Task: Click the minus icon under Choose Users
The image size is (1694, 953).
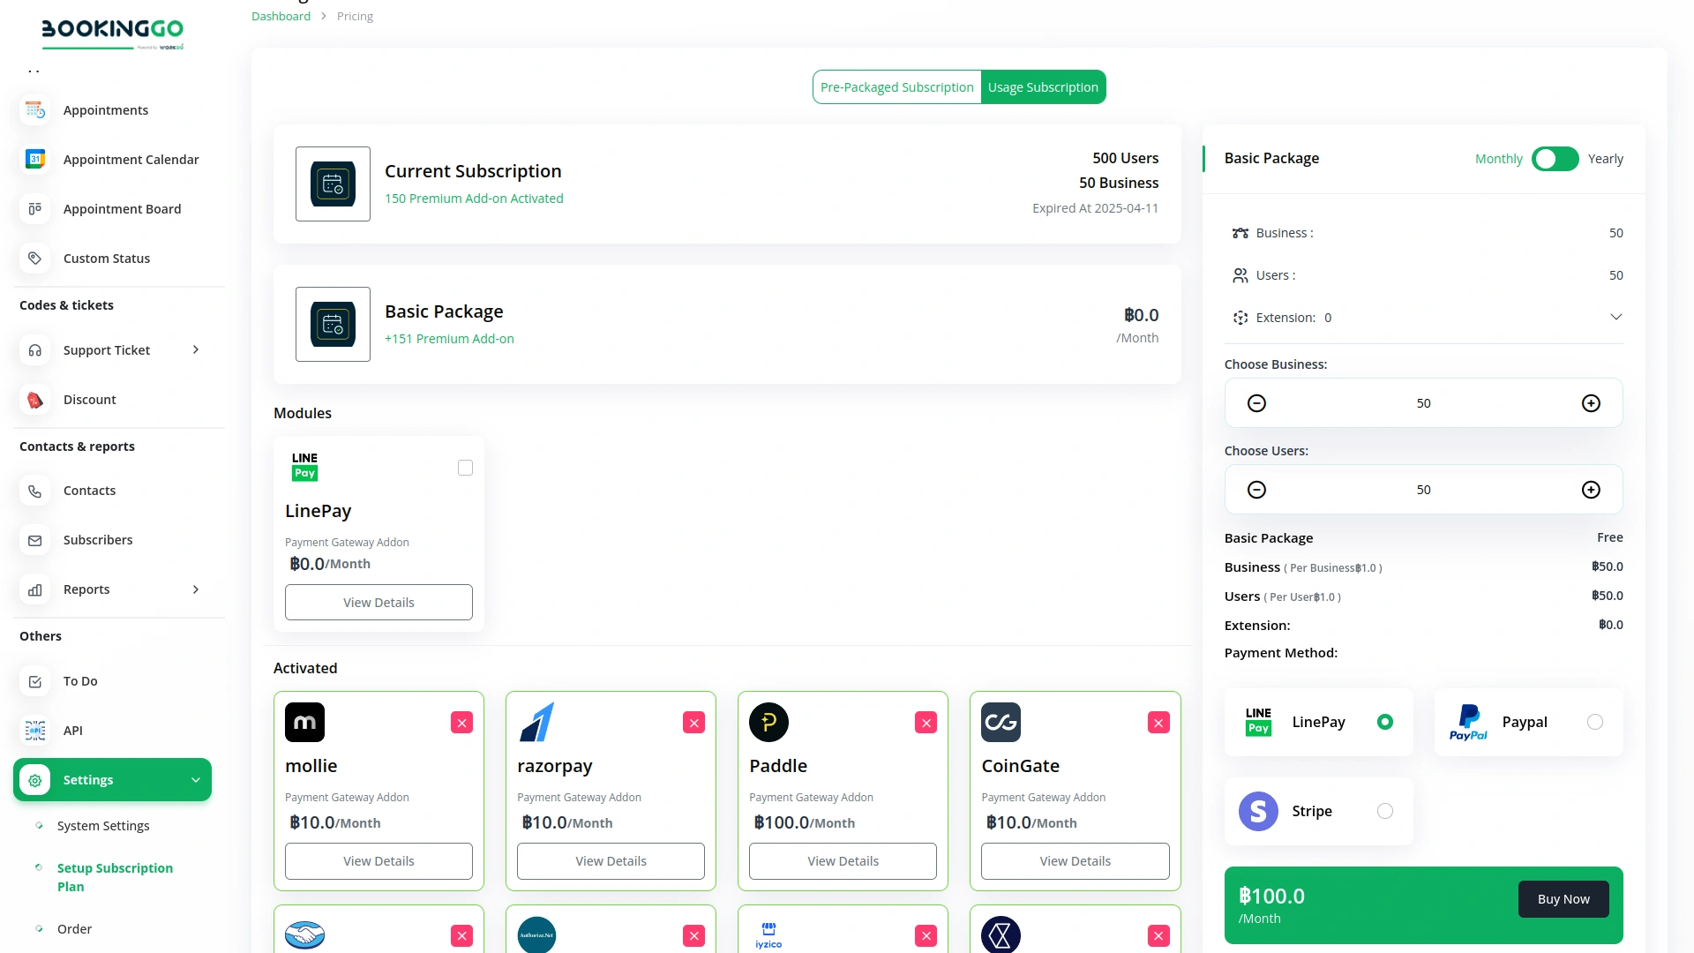Action: (1256, 490)
